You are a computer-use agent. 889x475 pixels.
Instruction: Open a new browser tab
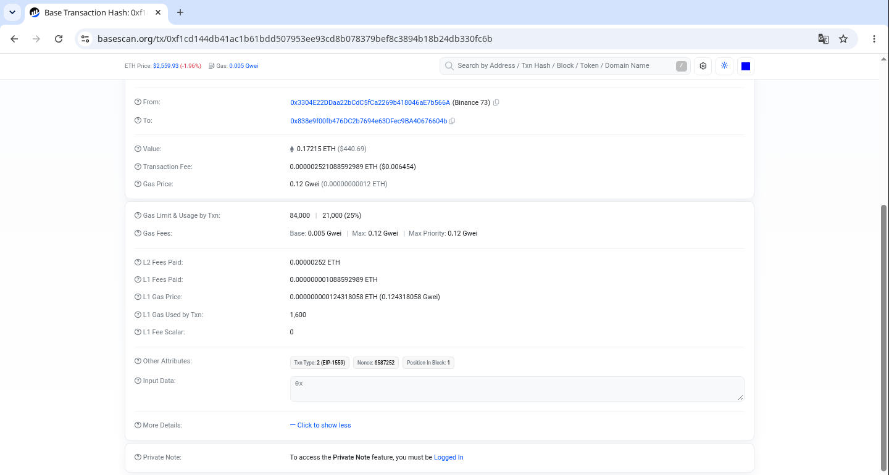pyautogui.click(x=180, y=12)
